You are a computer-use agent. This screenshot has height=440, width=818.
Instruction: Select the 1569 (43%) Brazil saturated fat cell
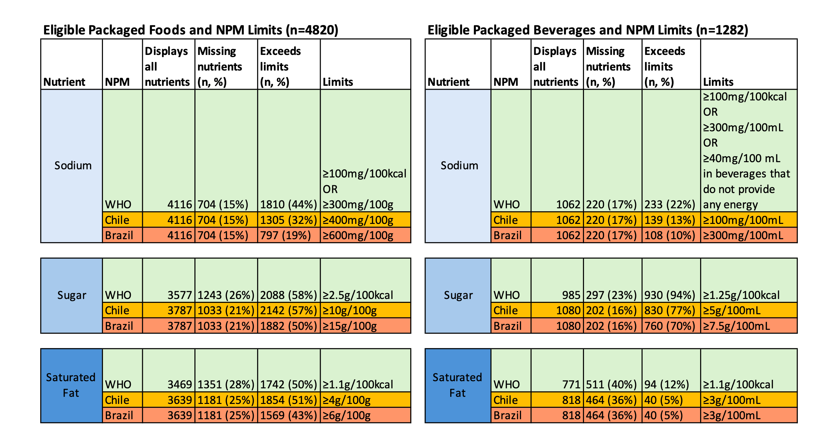coord(288,415)
